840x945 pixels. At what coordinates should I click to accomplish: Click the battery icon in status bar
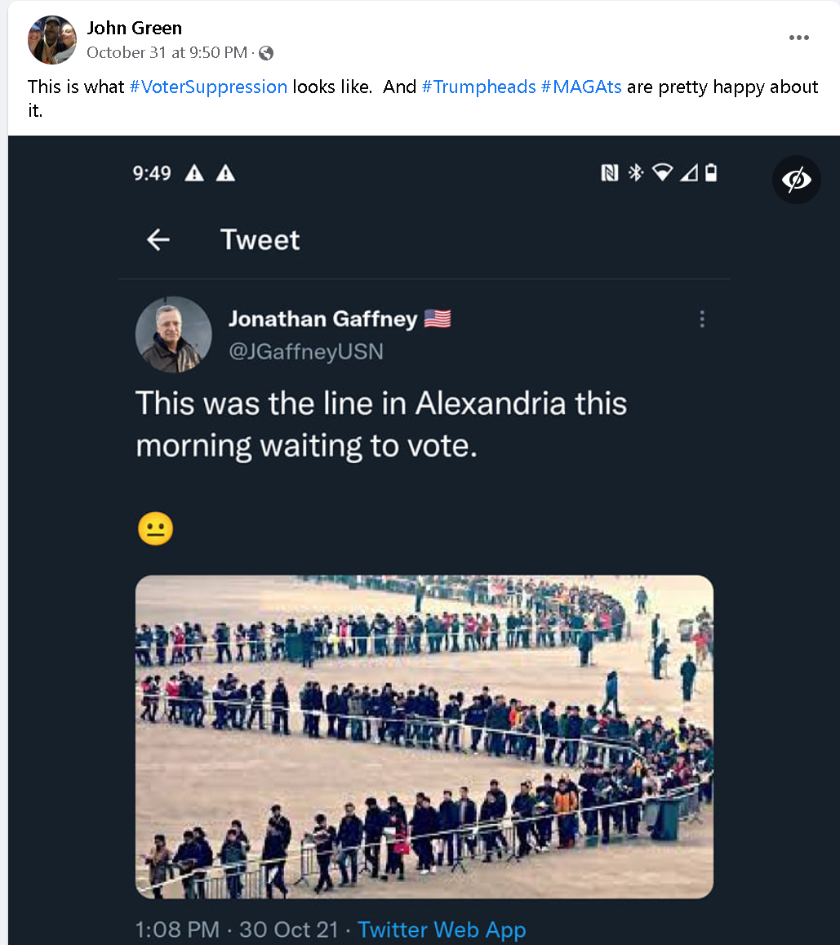[x=711, y=173]
